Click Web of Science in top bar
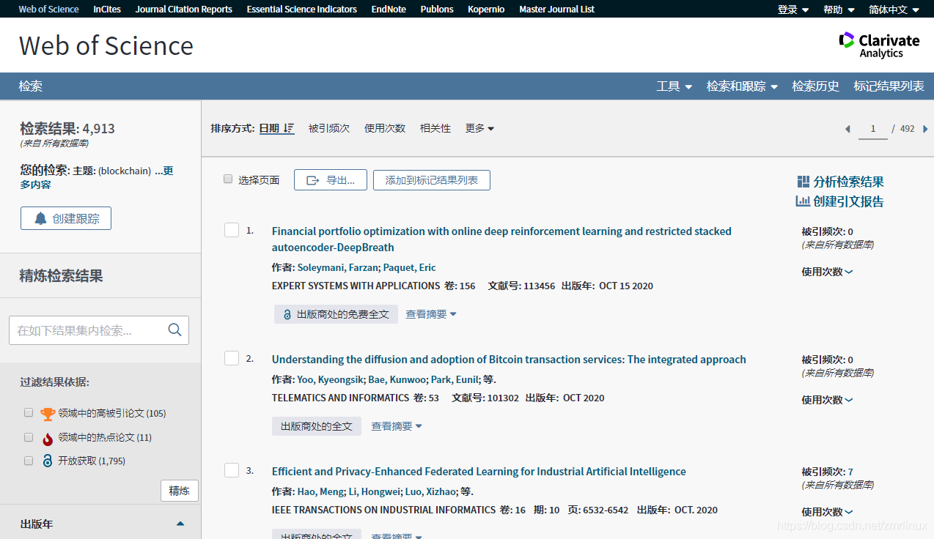This screenshot has width=934, height=539. point(48,10)
